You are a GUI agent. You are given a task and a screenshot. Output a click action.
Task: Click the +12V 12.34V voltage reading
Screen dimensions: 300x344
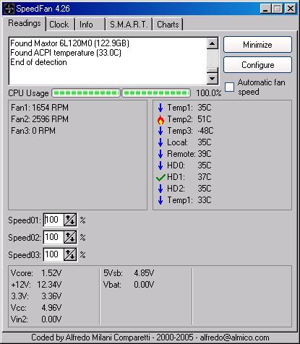click(36, 285)
